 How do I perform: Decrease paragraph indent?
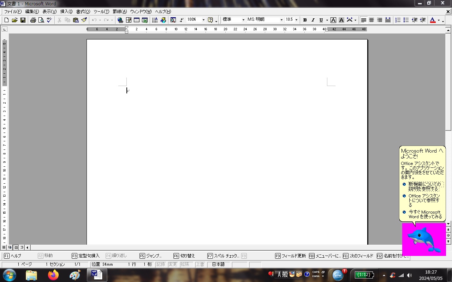pyautogui.click(x=415, y=20)
